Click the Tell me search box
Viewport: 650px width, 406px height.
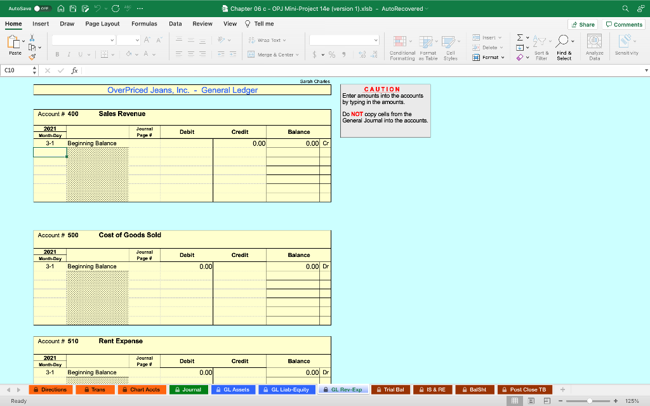260,23
